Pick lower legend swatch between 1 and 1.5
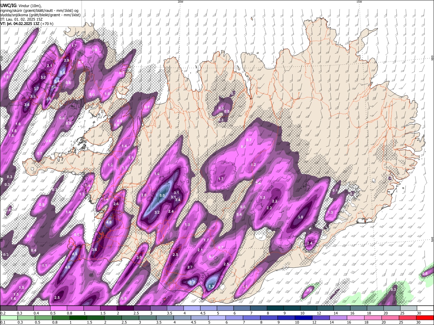 [78, 318]
